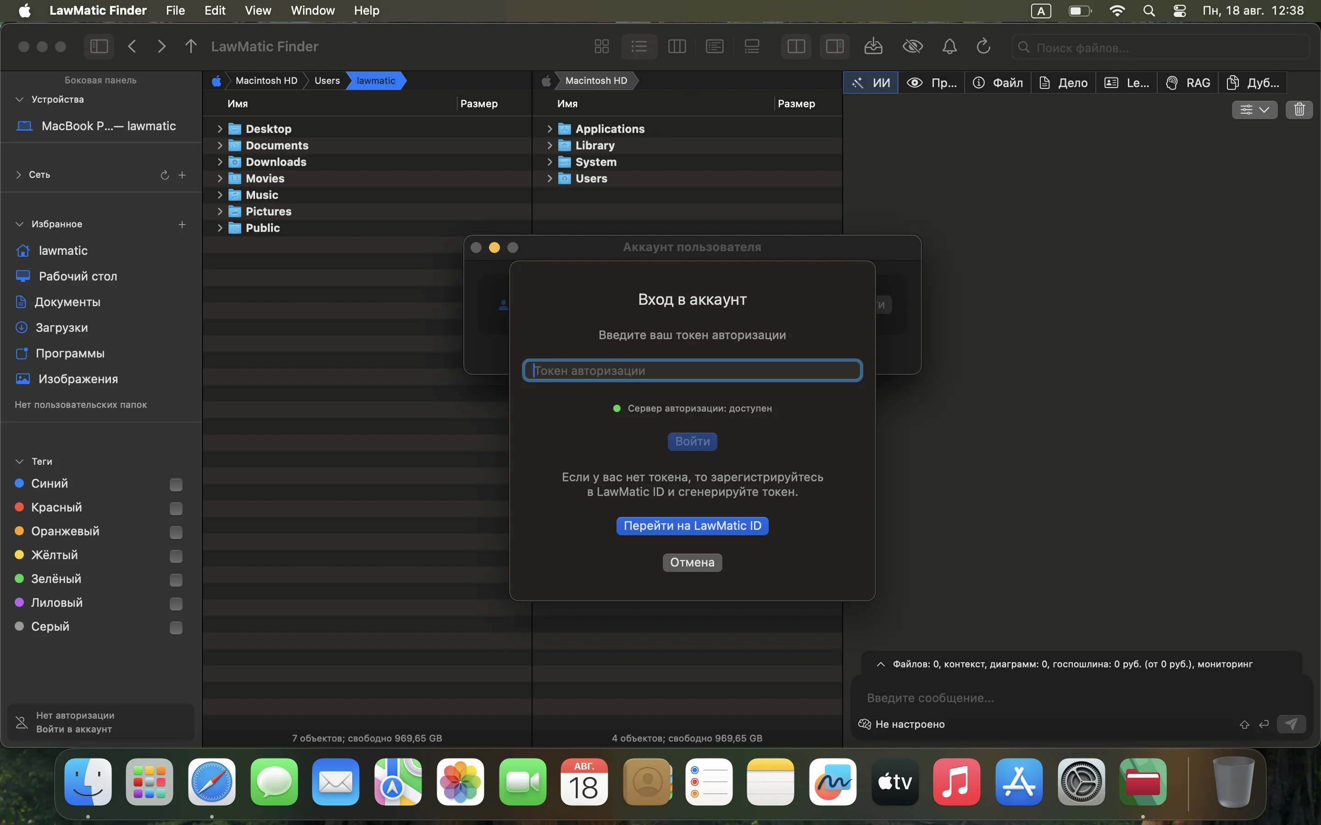1321x825 pixels.
Task: Click Войти в аккаунт in the sidebar footer
Action: (x=74, y=729)
